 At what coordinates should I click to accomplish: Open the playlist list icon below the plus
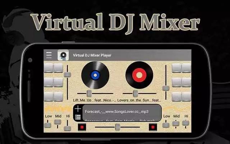pos(78,117)
